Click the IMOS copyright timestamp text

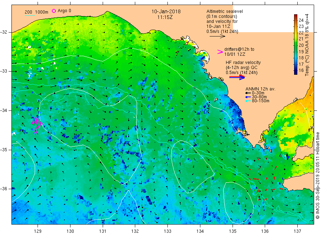pyautogui.click(x=317, y=176)
